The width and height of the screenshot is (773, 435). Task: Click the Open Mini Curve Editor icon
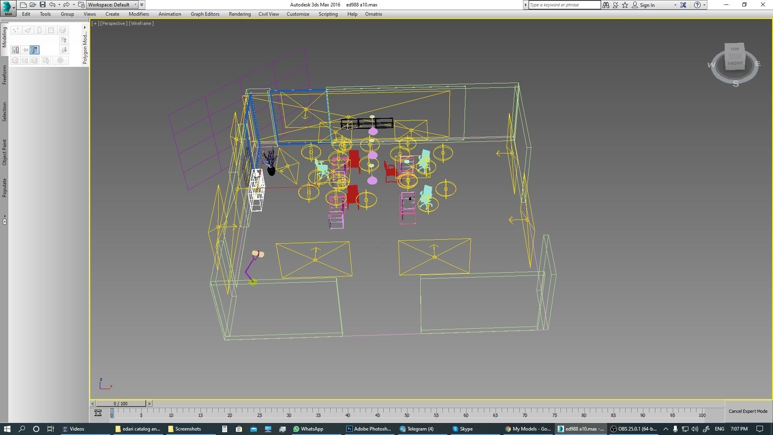pos(98,413)
